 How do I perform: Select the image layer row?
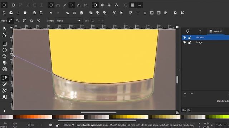[205, 42]
